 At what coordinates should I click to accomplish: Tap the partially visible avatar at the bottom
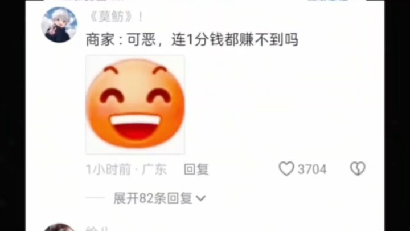59,227
